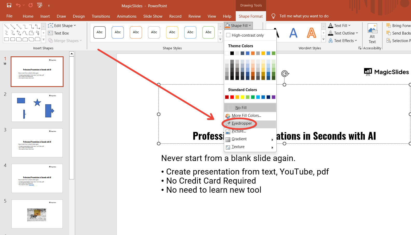The image size is (411, 235).
Task: Select the Eyedropper fill tool
Action: tap(241, 123)
